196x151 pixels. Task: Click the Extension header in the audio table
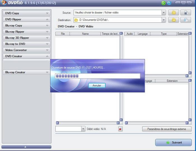click(x=183, y=34)
